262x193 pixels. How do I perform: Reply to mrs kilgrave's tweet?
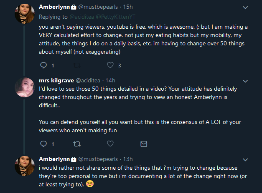(43, 144)
